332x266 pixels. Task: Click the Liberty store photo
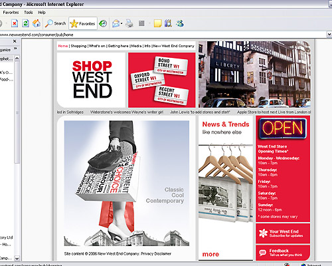click(254, 74)
